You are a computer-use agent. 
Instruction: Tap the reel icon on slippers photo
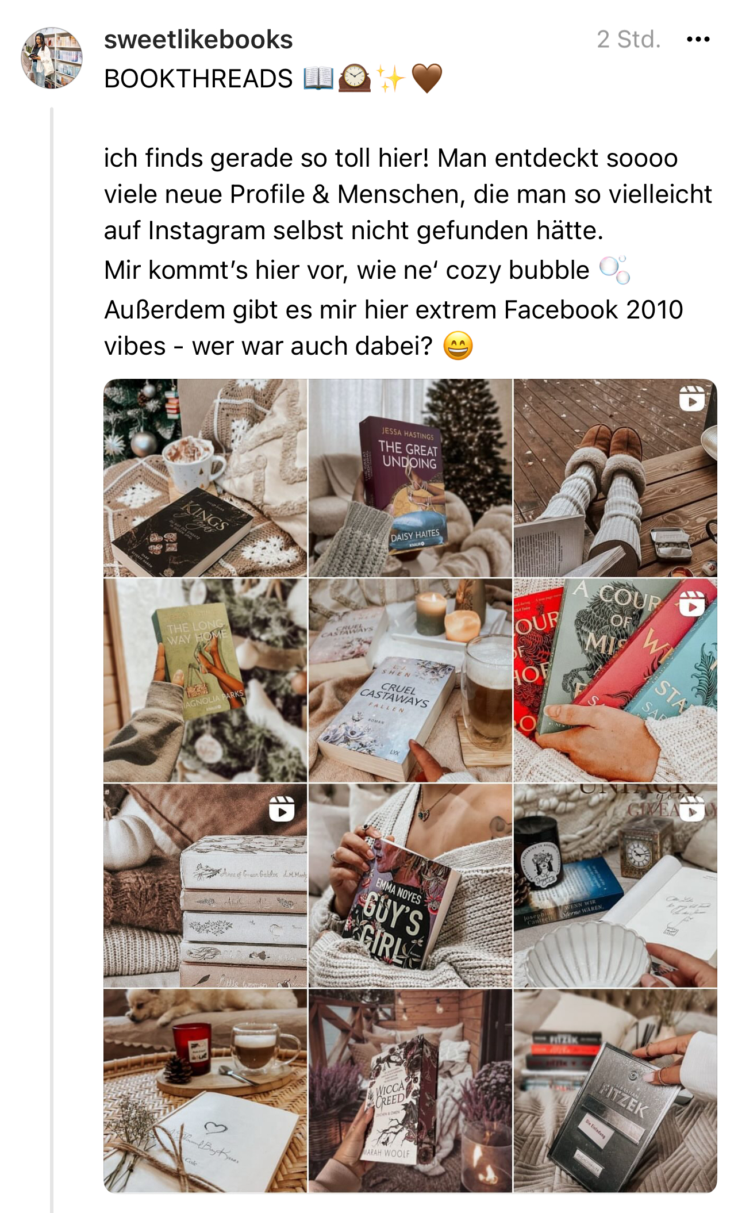(691, 398)
